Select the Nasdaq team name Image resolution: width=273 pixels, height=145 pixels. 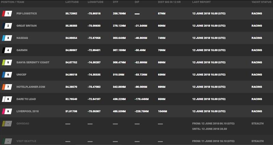click(22, 38)
